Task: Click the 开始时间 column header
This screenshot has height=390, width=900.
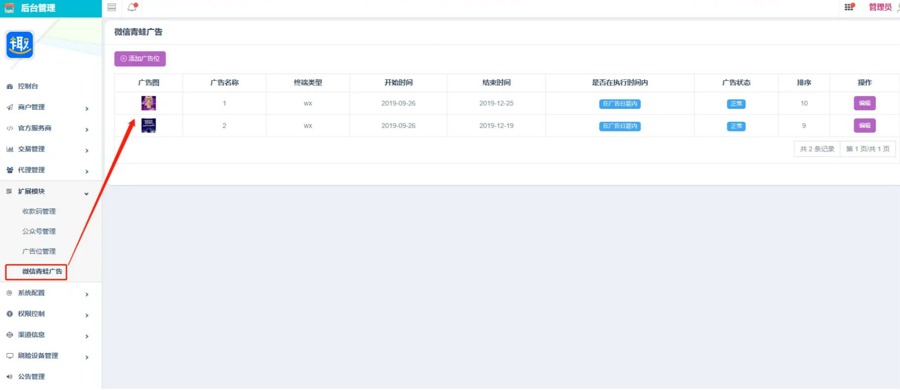Action: tap(398, 82)
